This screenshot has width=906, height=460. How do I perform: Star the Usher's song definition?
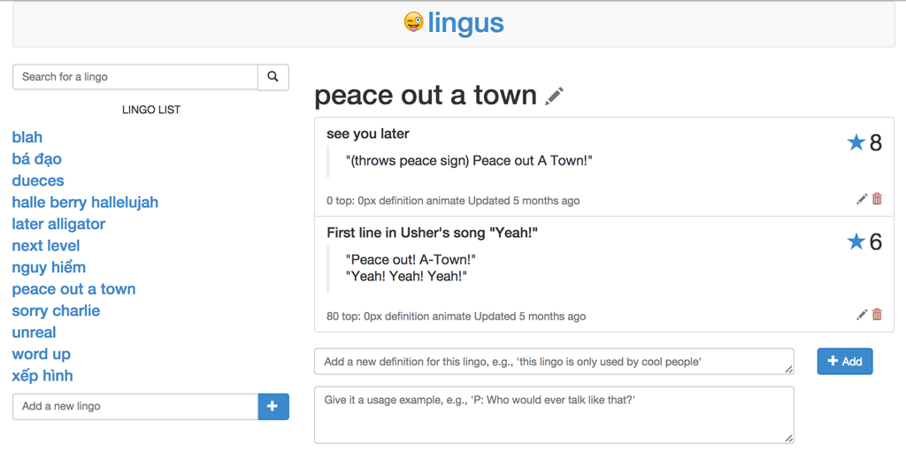coord(856,241)
